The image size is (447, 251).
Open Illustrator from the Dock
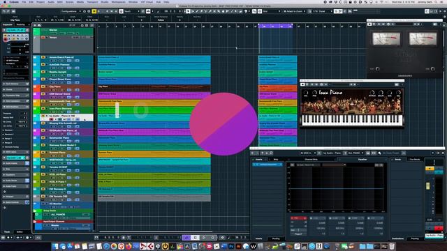(x=239, y=246)
